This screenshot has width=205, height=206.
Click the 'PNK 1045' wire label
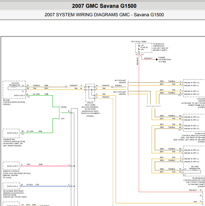click(35, 164)
